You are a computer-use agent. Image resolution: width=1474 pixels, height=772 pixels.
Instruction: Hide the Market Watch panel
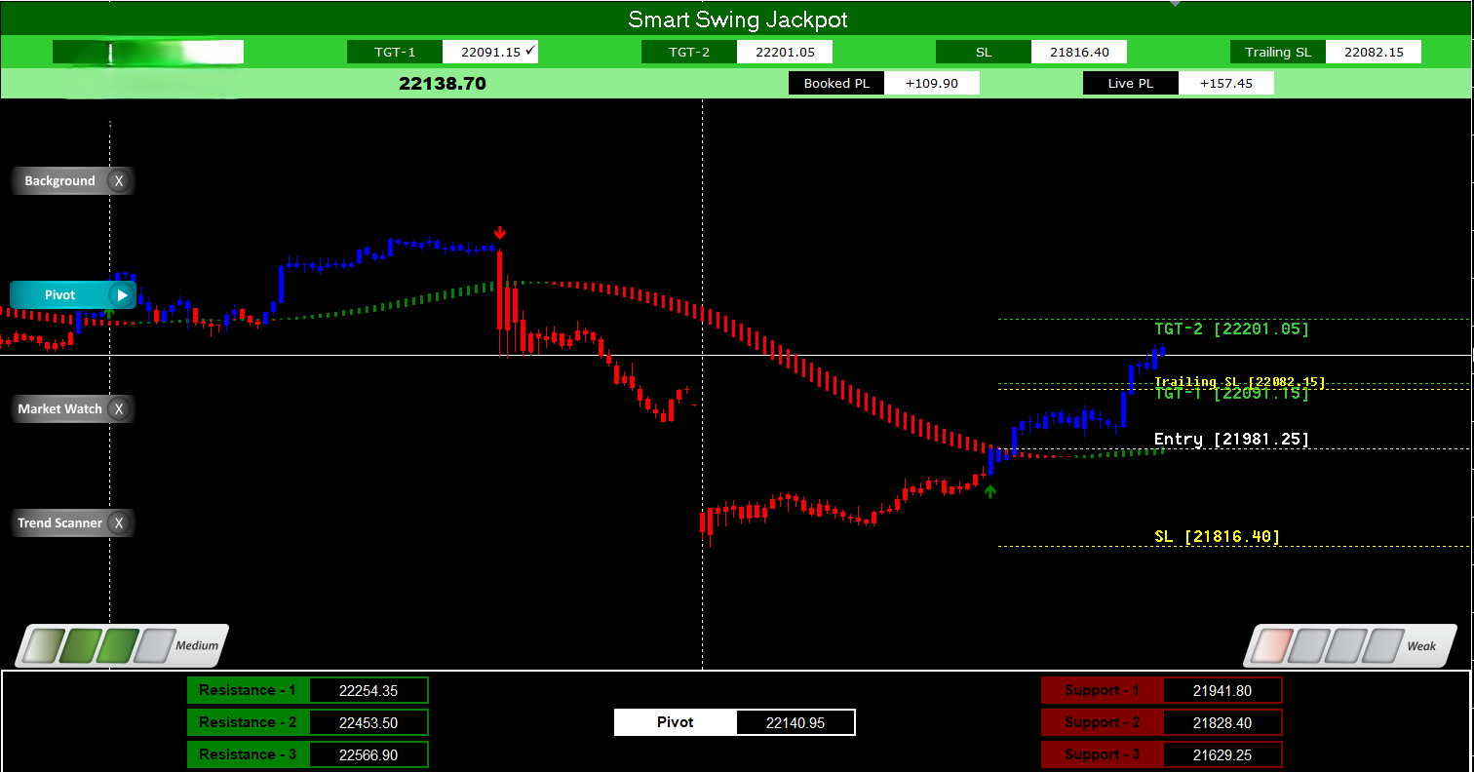[x=119, y=408]
